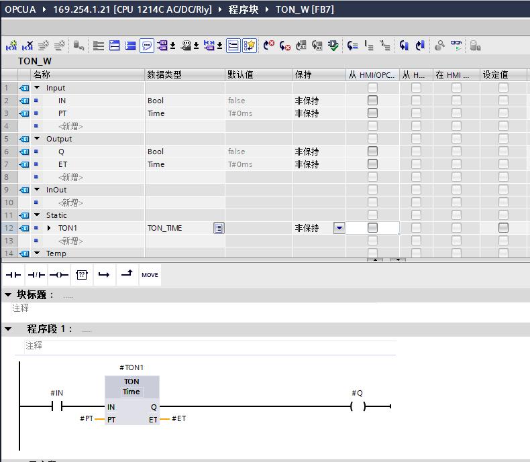
Task: Open data type picker for TON1
Action: click(219, 228)
